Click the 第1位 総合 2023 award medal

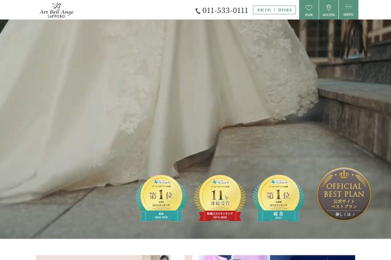coord(278,198)
